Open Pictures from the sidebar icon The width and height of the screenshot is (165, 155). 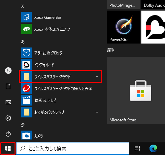pyautogui.click(x=8, y=102)
